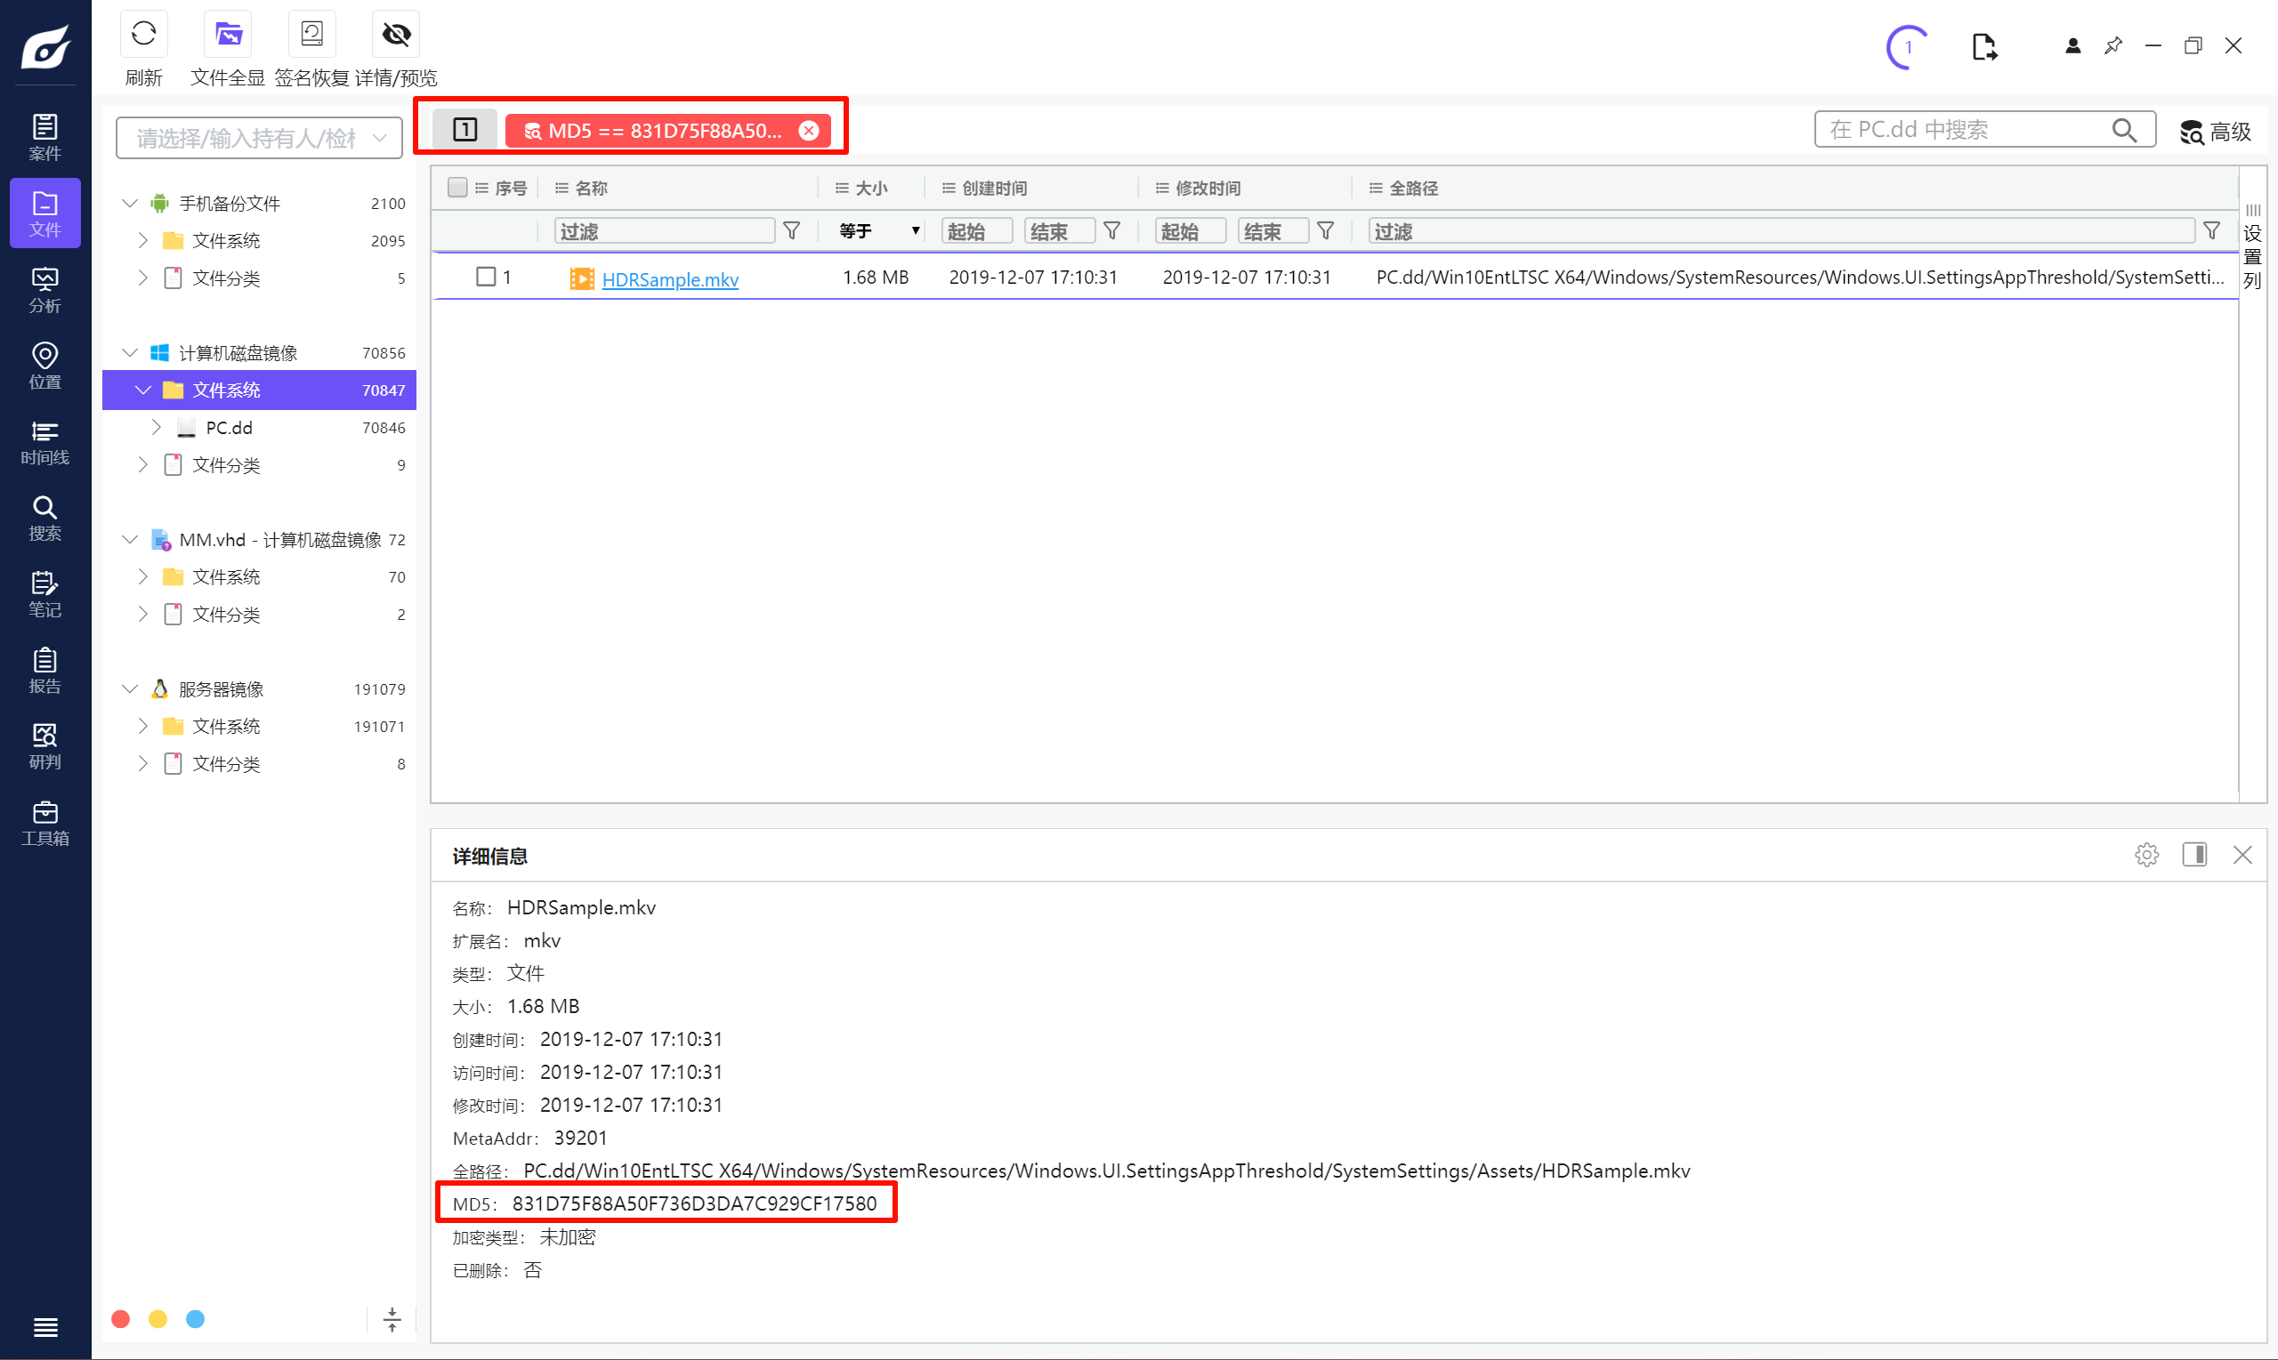This screenshot has height=1360, width=2278.
Task: Select the highlighted 文件系统 70847 item
Action: click(x=260, y=390)
